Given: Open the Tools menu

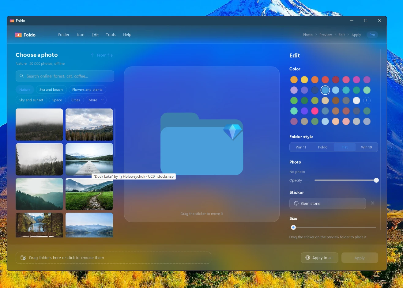Looking at the screenshot, I should pos(111,35).
